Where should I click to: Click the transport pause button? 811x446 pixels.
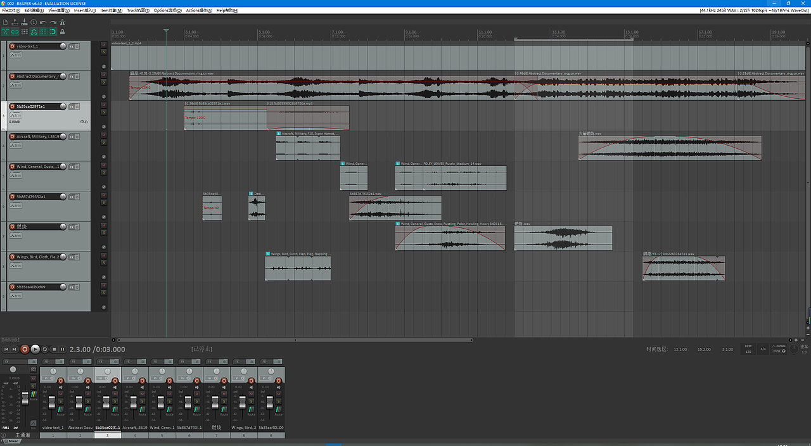coord(62,349)
